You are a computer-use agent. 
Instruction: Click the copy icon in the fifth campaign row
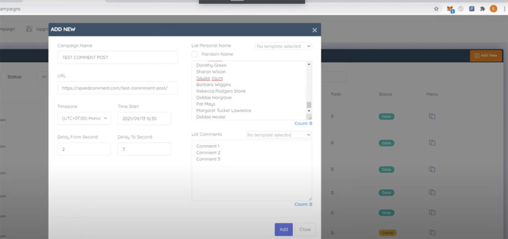432,212
